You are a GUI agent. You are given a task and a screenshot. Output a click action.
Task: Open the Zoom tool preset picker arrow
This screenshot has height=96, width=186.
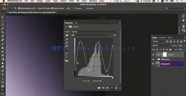click(x=7, y=8)
